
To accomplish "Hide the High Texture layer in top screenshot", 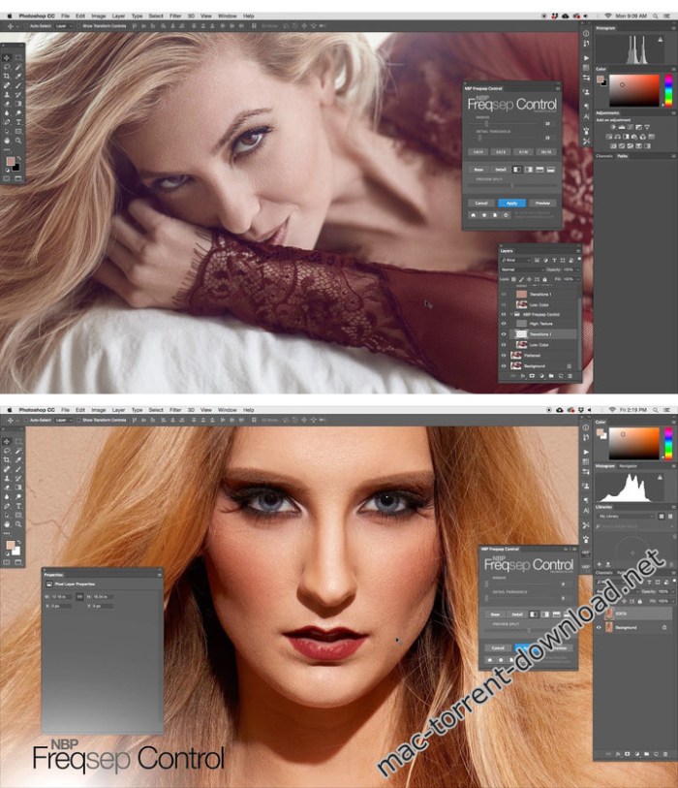I will click(504, 324).
